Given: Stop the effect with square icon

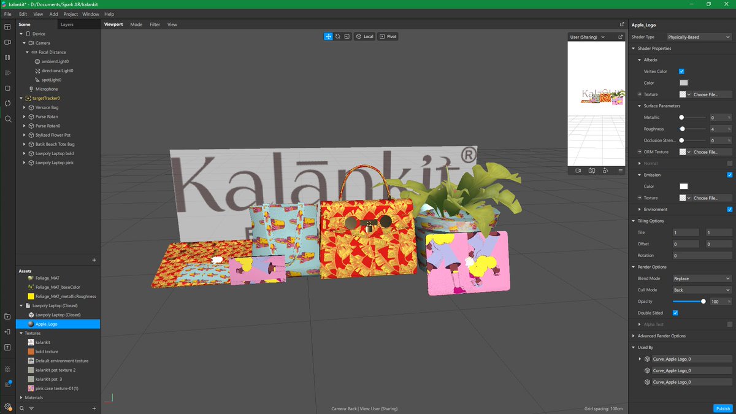Looking at the screenshot, I should 8,88.
